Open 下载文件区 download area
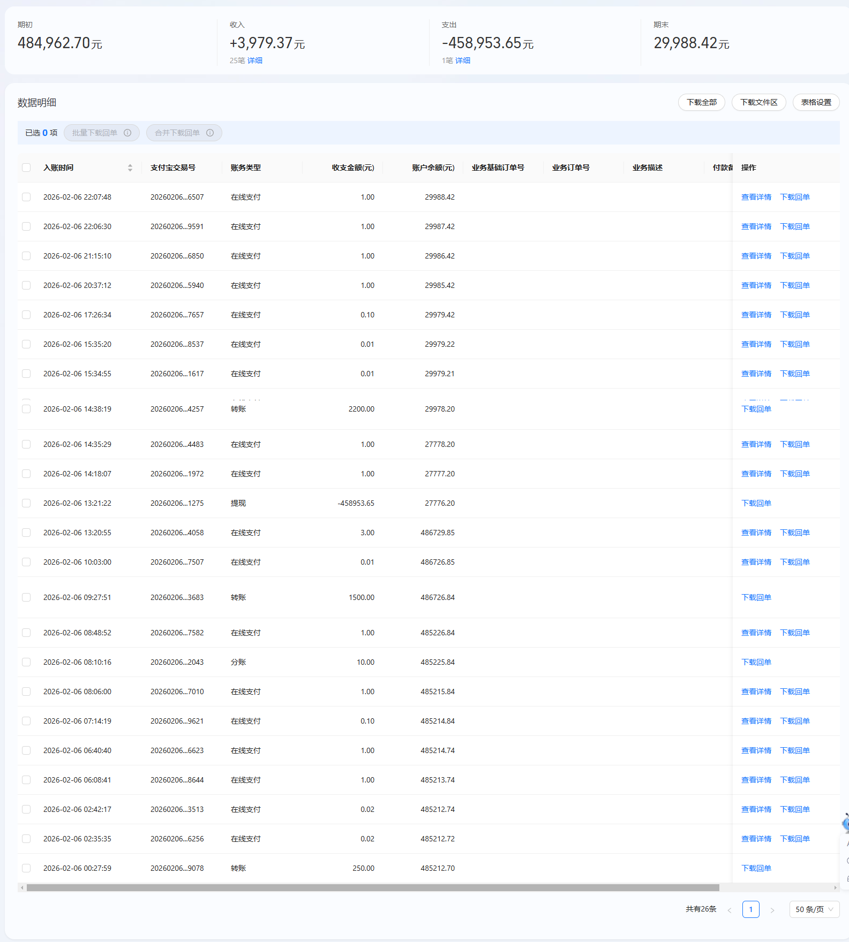849x942 pixels. pos(758,102)
